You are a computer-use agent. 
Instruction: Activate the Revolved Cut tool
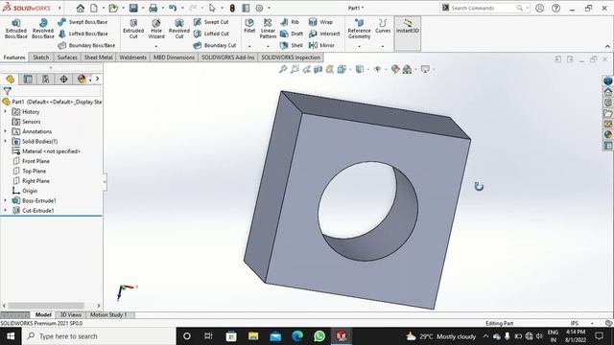coord(179,29)
